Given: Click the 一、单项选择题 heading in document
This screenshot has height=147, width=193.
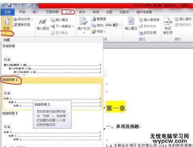Looking at the screenshot, I should click(123, 127).
